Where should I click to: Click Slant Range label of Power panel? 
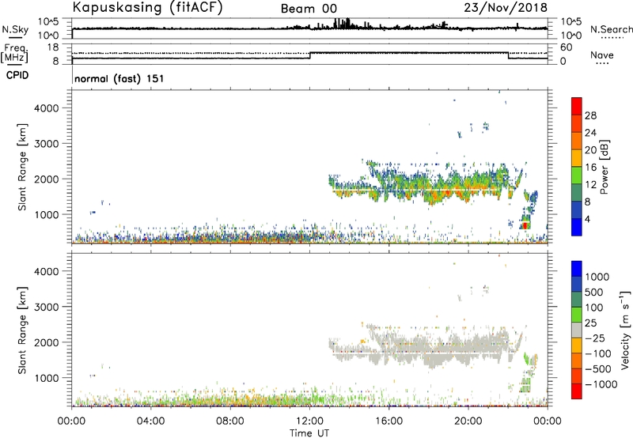click(22, 167)
